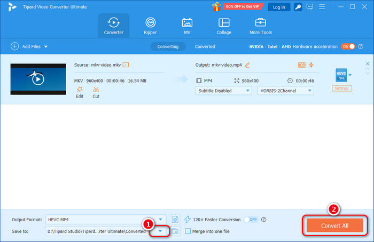Check Merge into one file
The width and height of the screenshot is (374, 242).
(x=188, y=231)
